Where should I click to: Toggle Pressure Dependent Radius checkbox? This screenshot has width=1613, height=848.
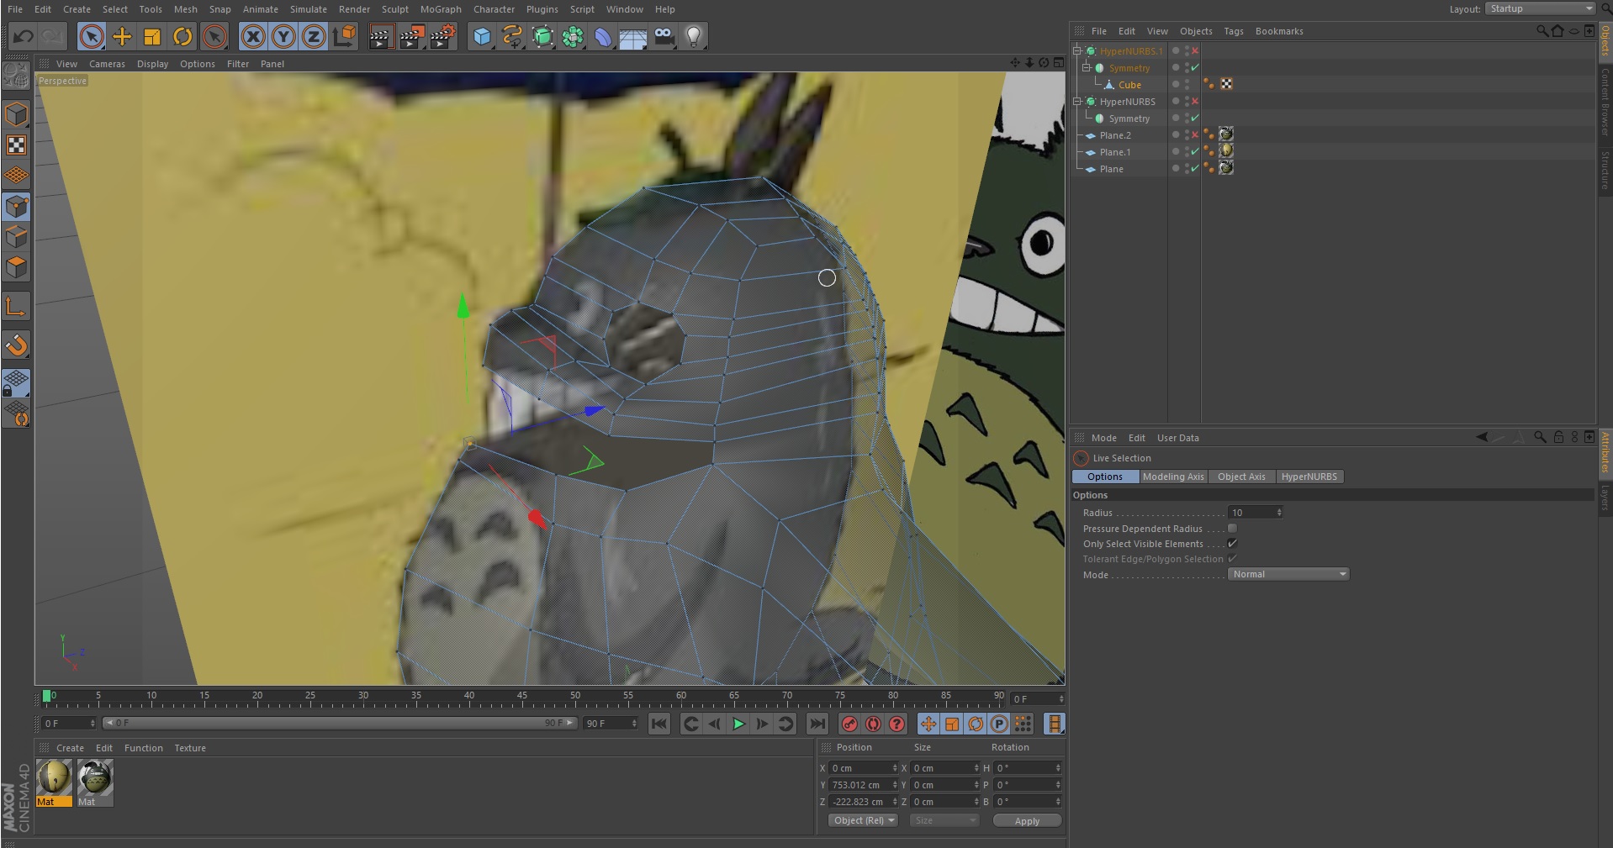pos(1232,528)
